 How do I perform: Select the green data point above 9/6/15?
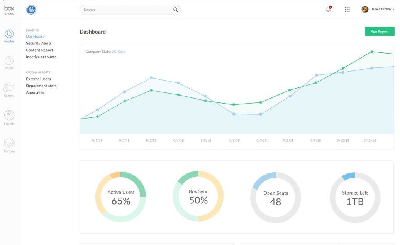coord(234,104)
